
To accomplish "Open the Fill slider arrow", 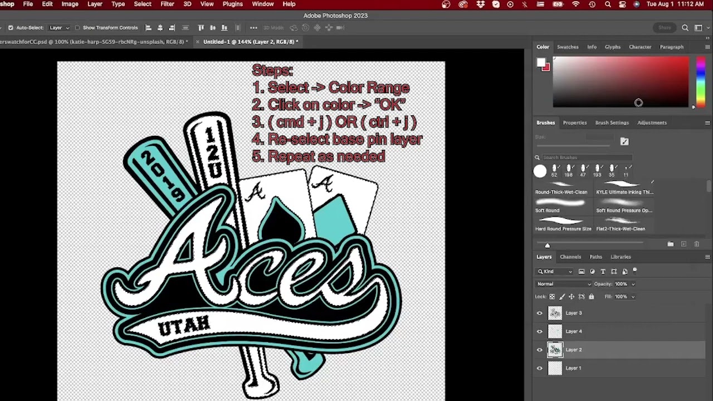I will pyautogui.click(x=633, y=297).
